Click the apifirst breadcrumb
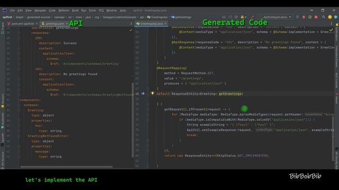 pyautogui.click(x=7, y=17)
